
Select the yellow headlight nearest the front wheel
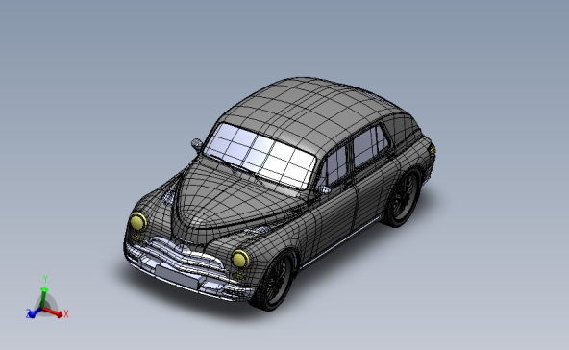pos(240,259)
